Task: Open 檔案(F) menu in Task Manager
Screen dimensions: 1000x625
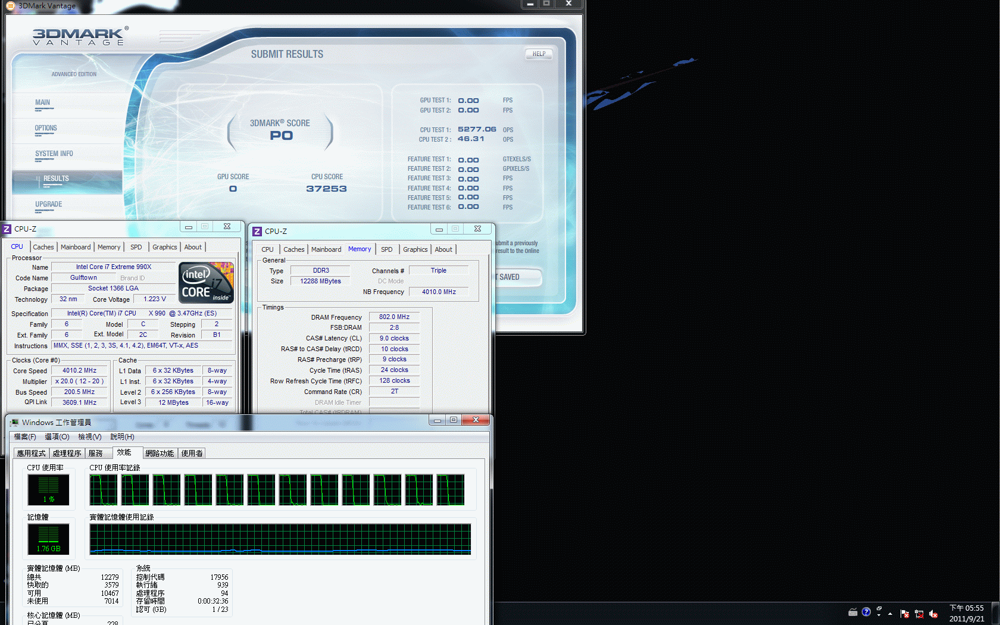Action: 25,437
